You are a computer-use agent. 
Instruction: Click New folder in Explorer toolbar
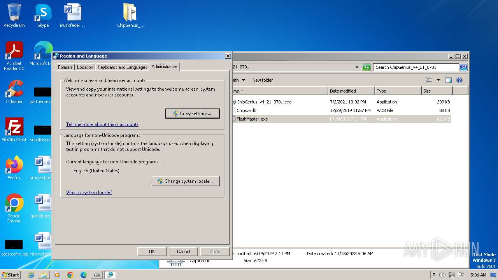[x=263, y=80]
